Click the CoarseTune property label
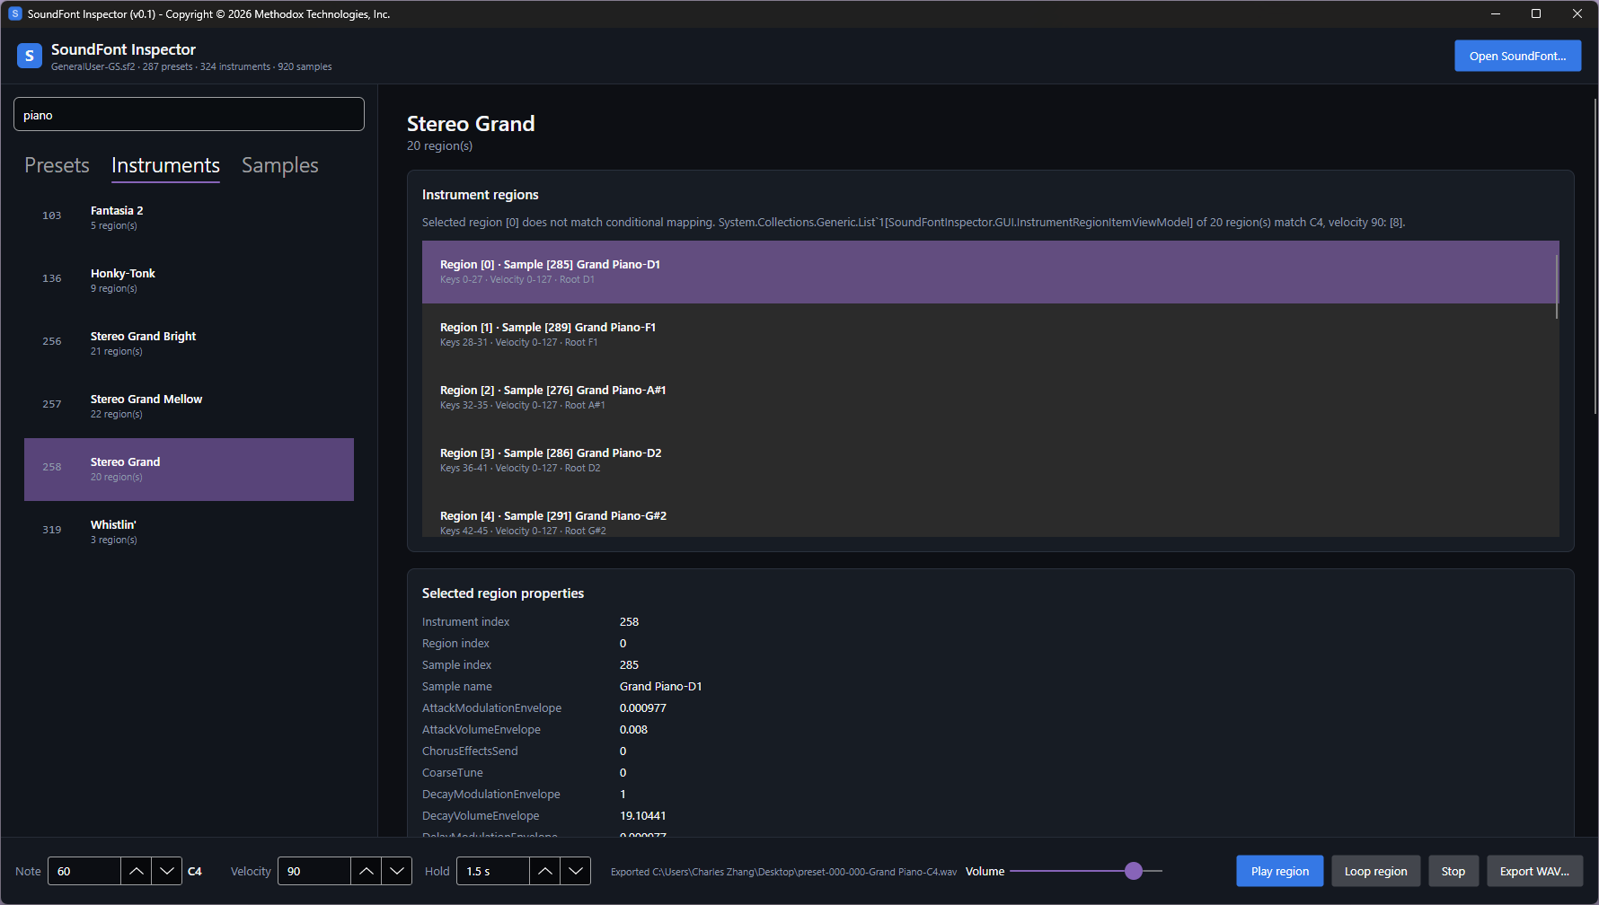 tap(453, 773)
